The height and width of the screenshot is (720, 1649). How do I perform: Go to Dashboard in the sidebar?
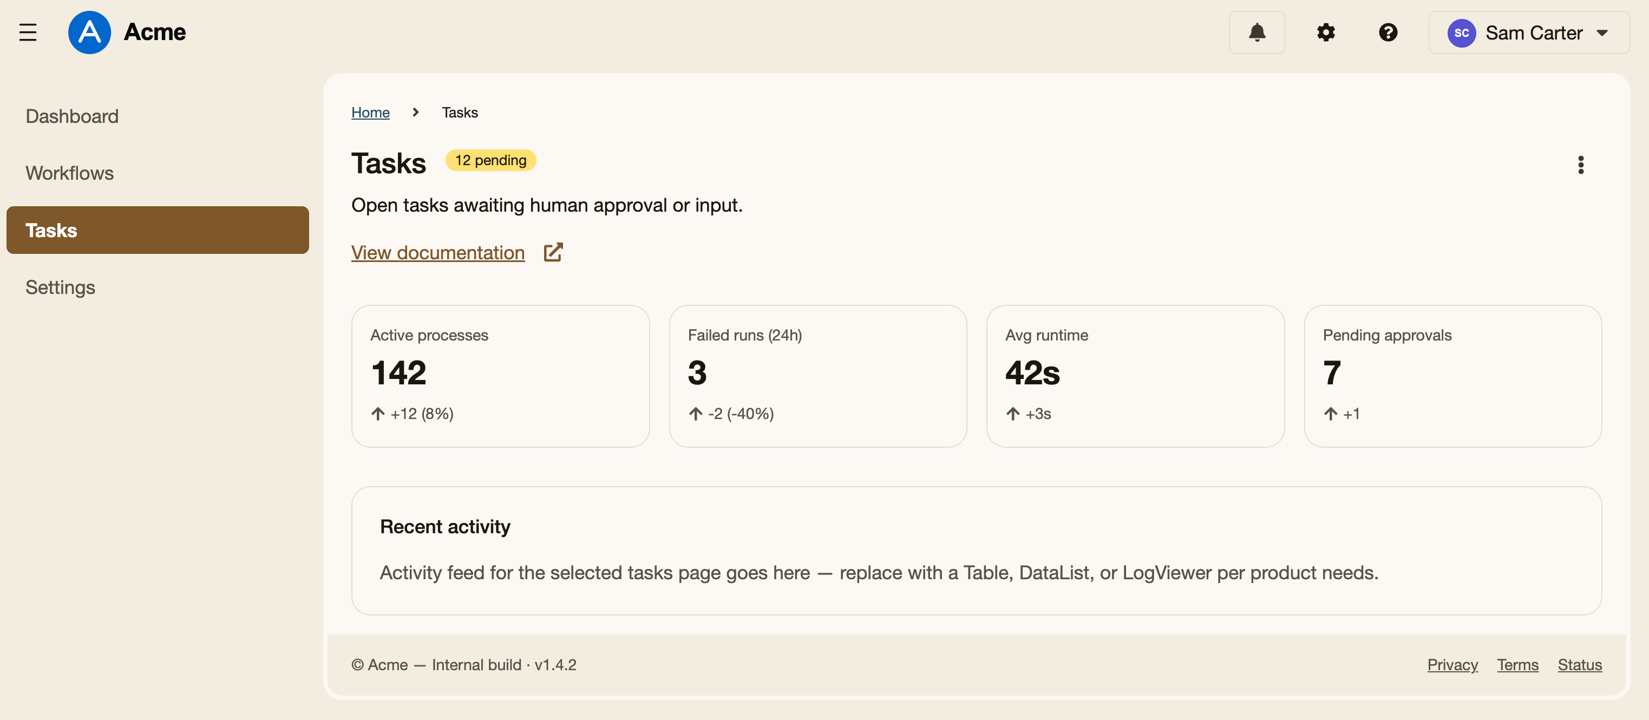click(x=158, y=116)
